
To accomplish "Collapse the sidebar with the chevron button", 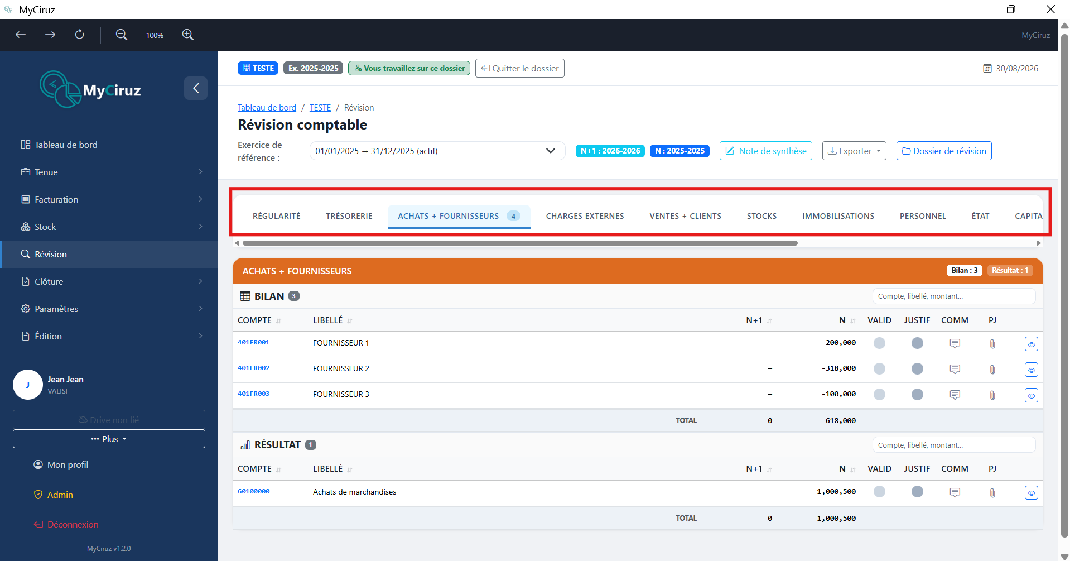I will click(196, 88).
